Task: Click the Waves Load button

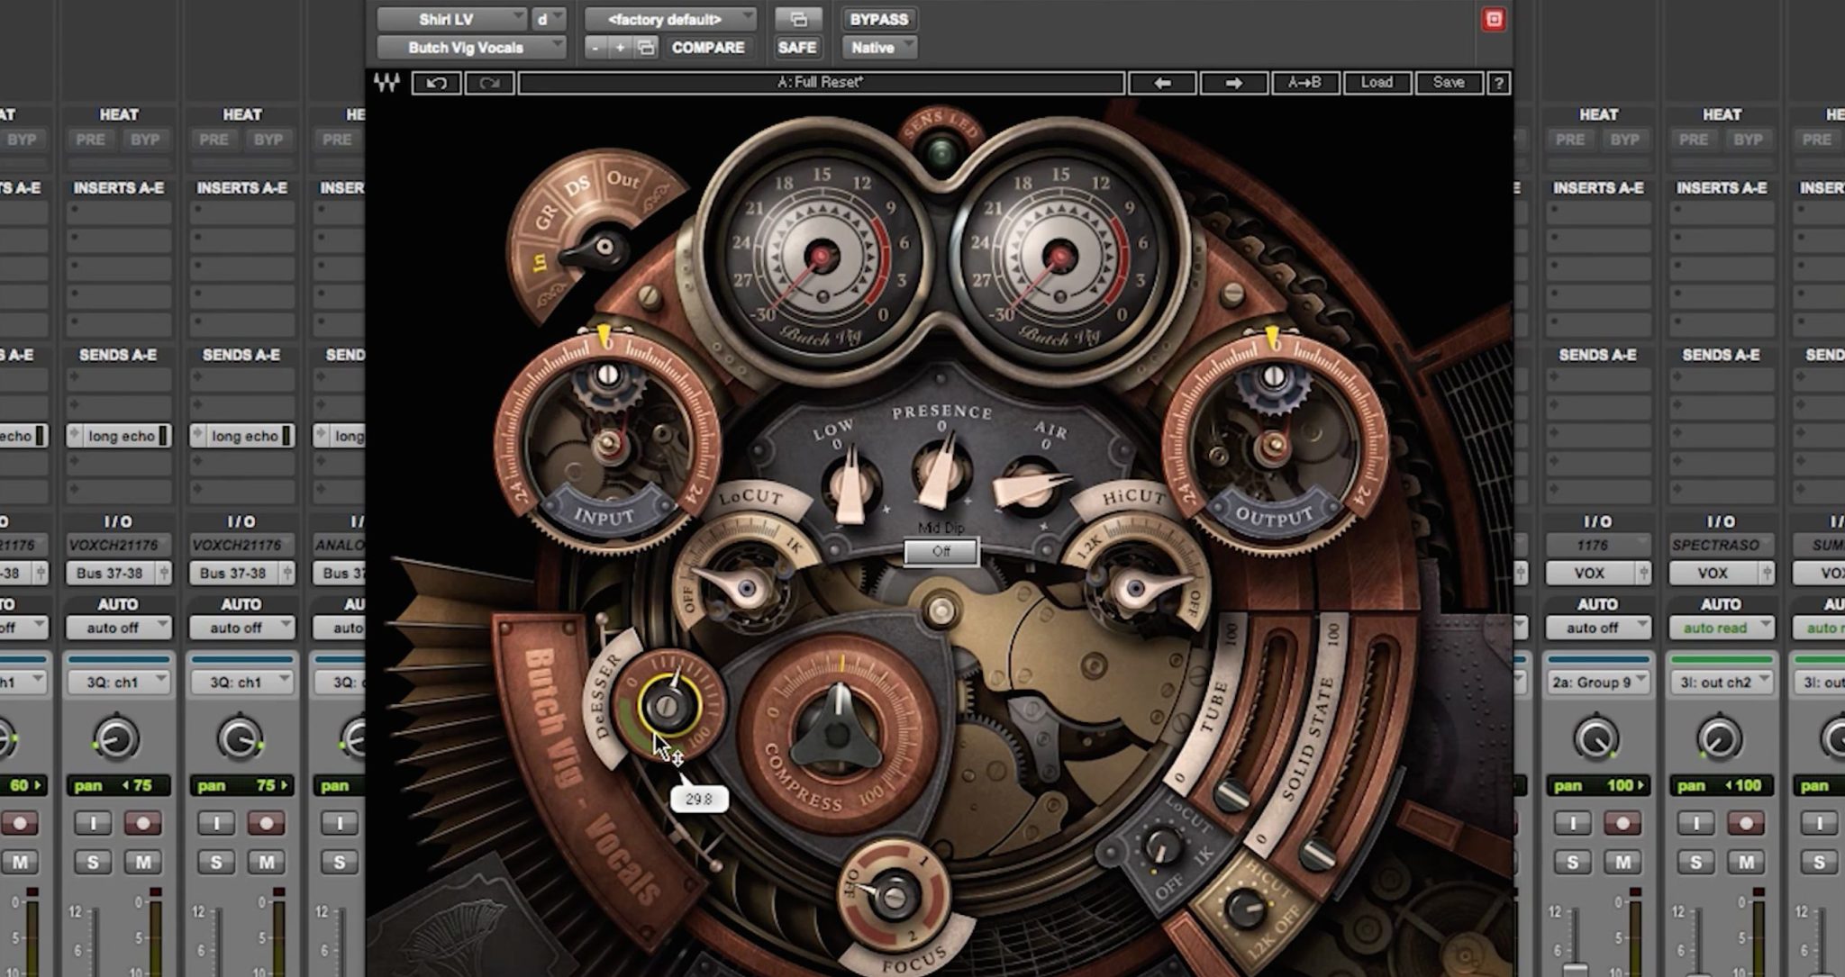Action: pos(1377,83)
